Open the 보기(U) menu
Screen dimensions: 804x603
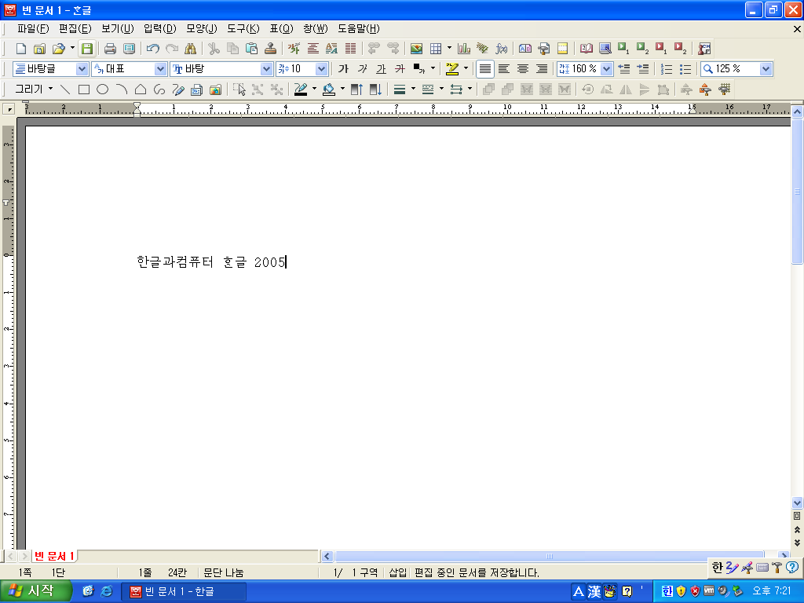(118, 29)
